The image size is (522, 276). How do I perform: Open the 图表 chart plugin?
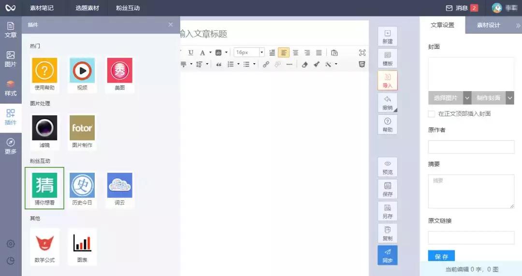point(82,247)
